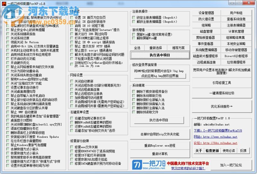This screenshot has width=257, height=174.
Task: Check 解锁注册表编辑器 (Regedit)
Action: [x=134, y=21]
